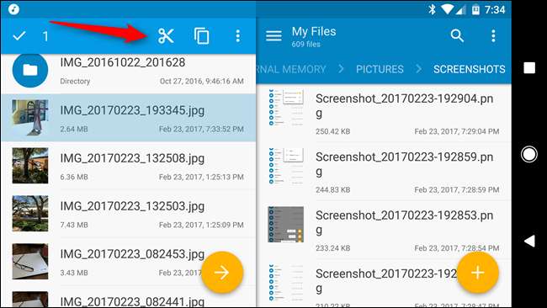
Task: Open My Files overflow menu dots
Action: [x=493, y=35]
